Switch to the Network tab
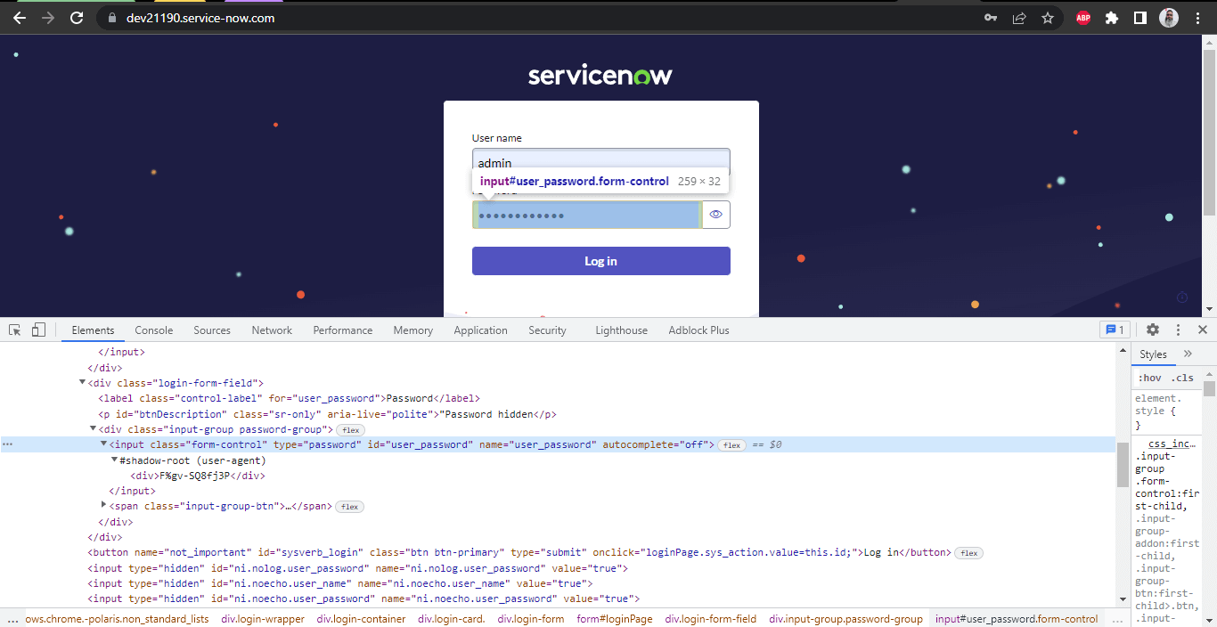Viewport: 1217px width, 627px height. (x=272, y=330)
